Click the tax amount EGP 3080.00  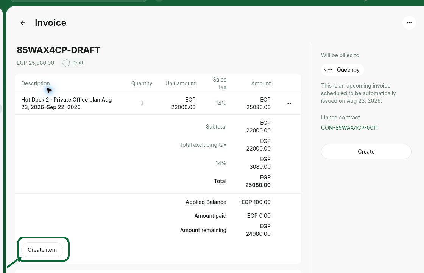coord(260,163)
